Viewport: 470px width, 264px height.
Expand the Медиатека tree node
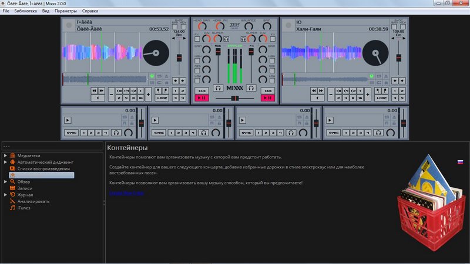pyautogui.click(x=5, y=155)
